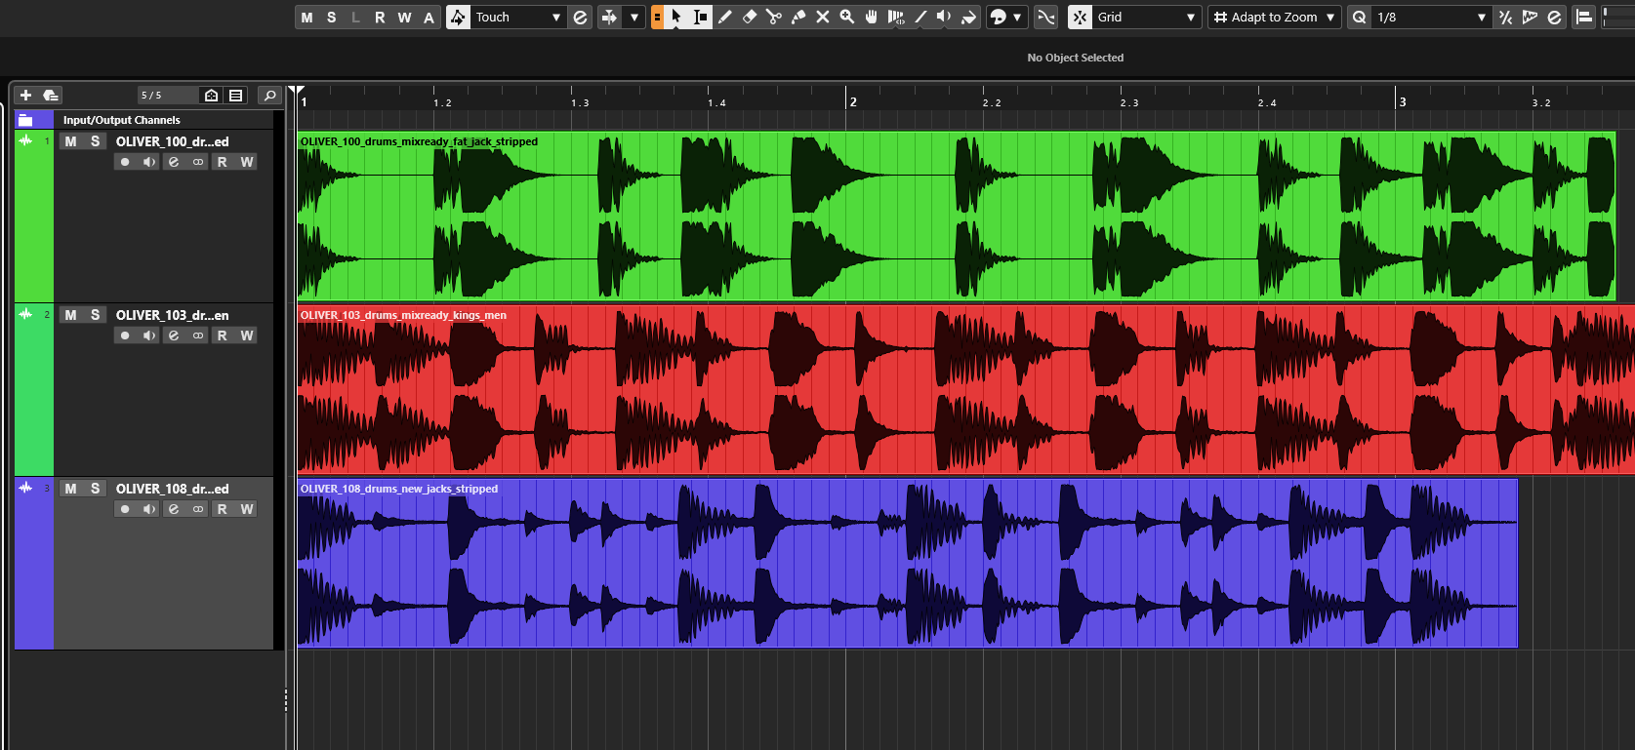Solo the OLIVER_103 drums track

coord(95,315)
